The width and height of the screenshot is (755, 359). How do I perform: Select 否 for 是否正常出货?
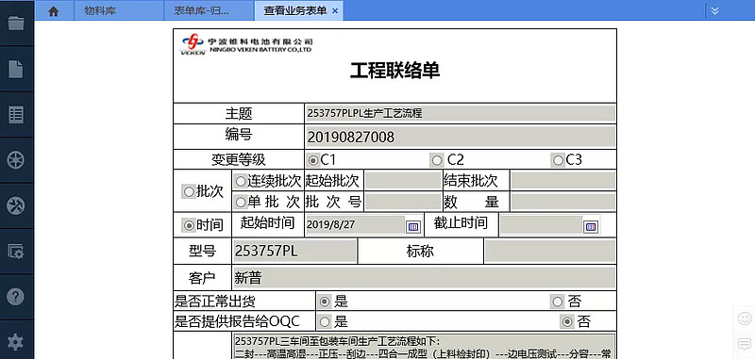click(x=558, y=302)
